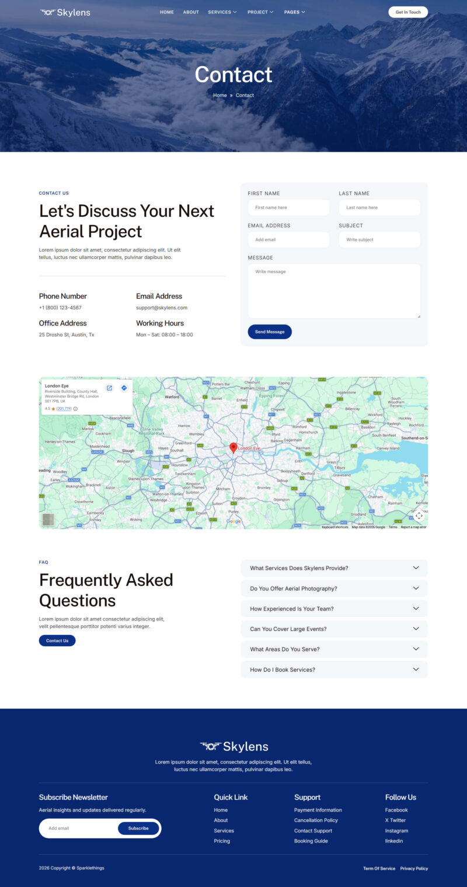
Task: Open footer Pricing quick link
Action: [x=222, y=841]
